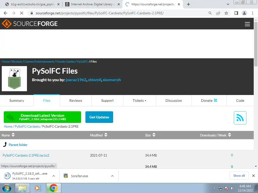Open Chrome three-dot menu

tap(252, 13)
